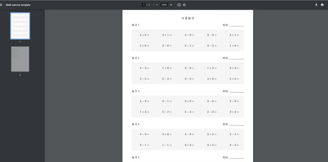
Task: Click the 用时 label beside 练习 2
Action: [x=226, y=58]
